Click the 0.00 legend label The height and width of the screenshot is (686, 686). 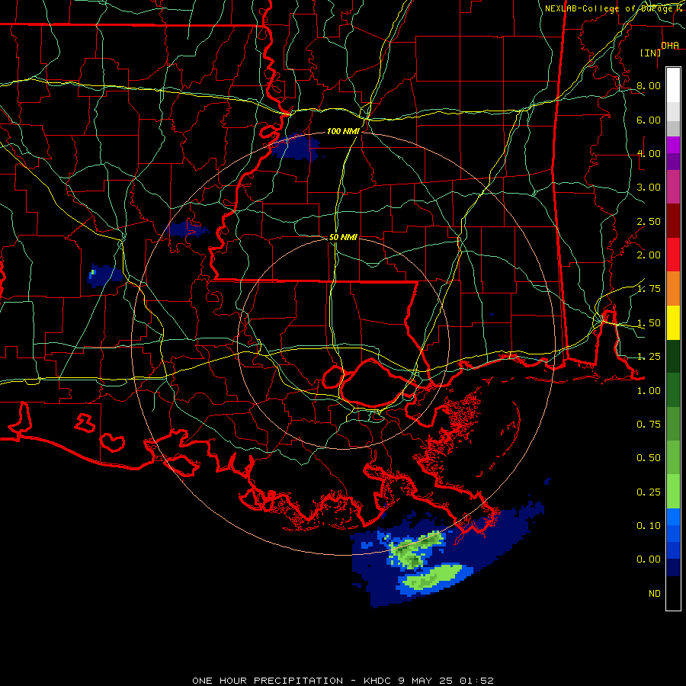tap(649, 559)
